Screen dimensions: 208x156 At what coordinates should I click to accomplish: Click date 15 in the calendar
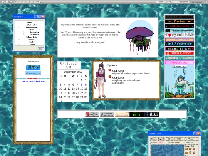(x=81, y=89)
